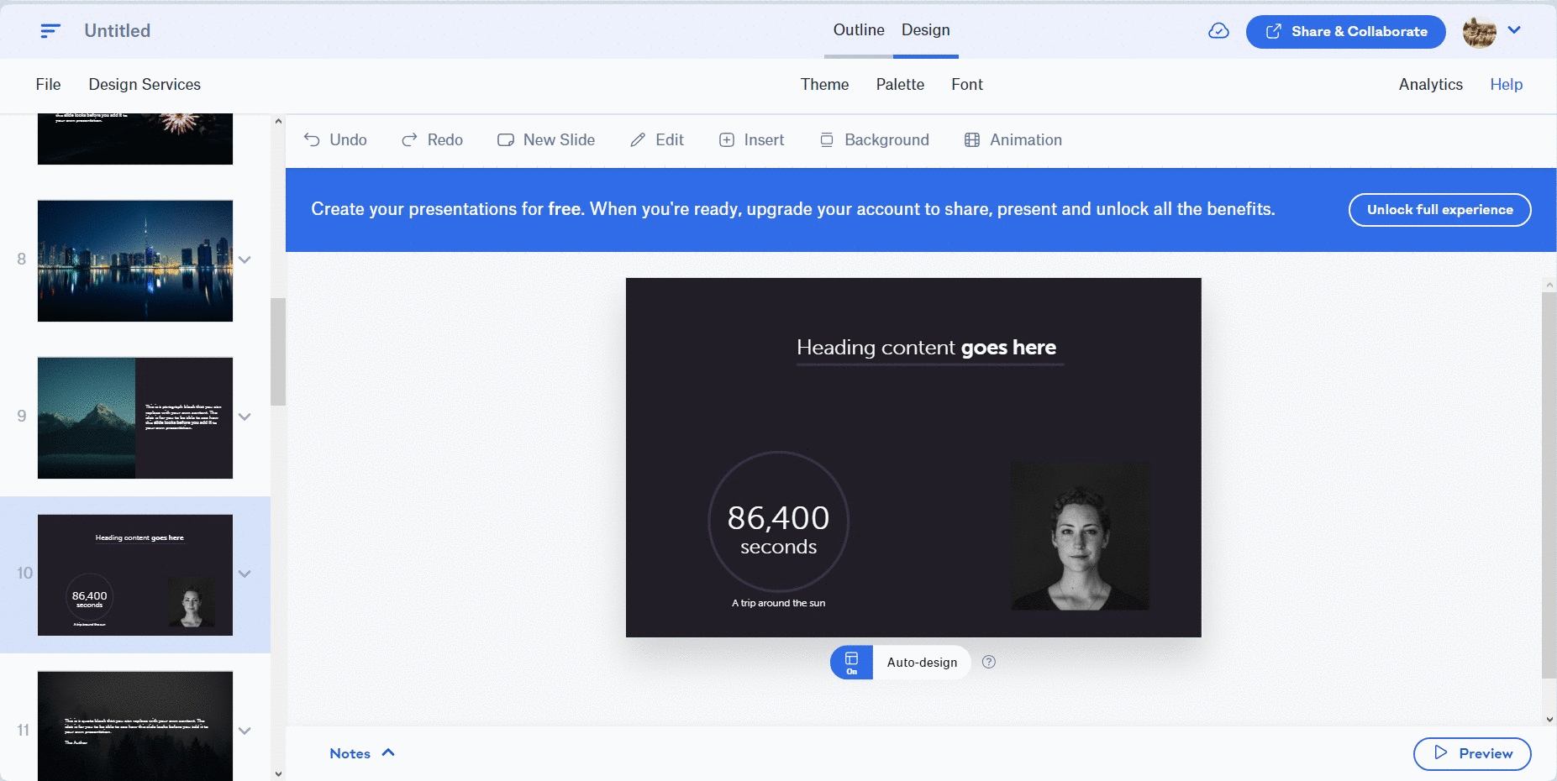Viewport: 1557px width, 781px height.
Task: Click the Background layers icon
Action: [827, 140]
